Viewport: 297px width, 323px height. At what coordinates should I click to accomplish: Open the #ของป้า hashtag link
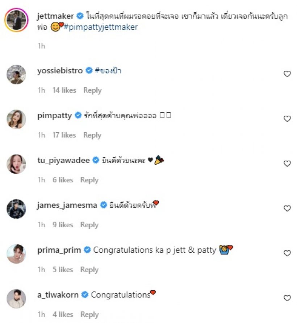pos(108,71)
